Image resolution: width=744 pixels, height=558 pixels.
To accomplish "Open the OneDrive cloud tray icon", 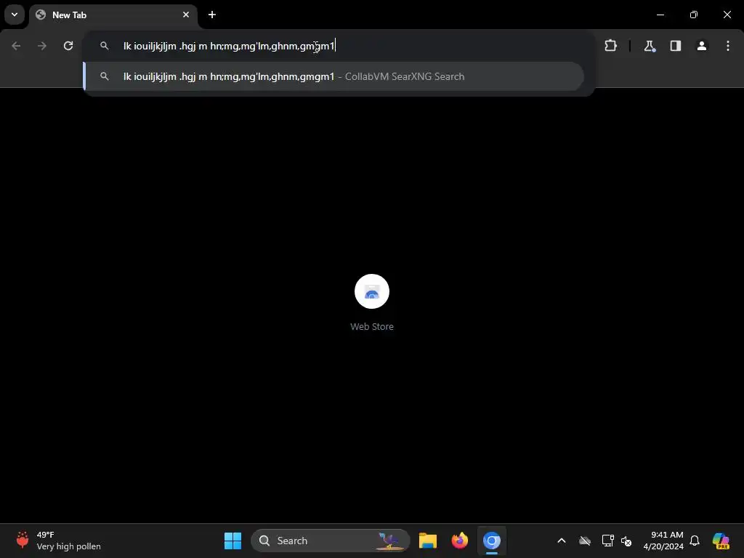I will pyautogui.click(x=585, y=541).
